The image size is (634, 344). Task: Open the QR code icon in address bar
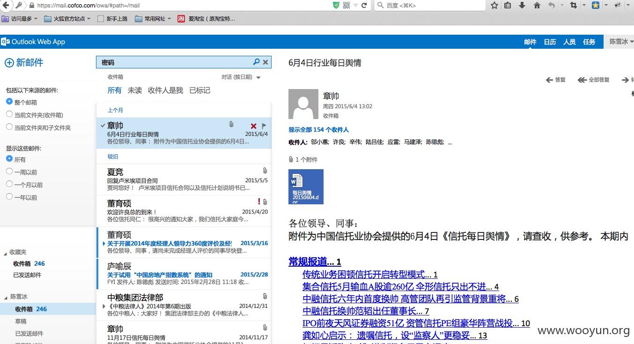(346, 5)
